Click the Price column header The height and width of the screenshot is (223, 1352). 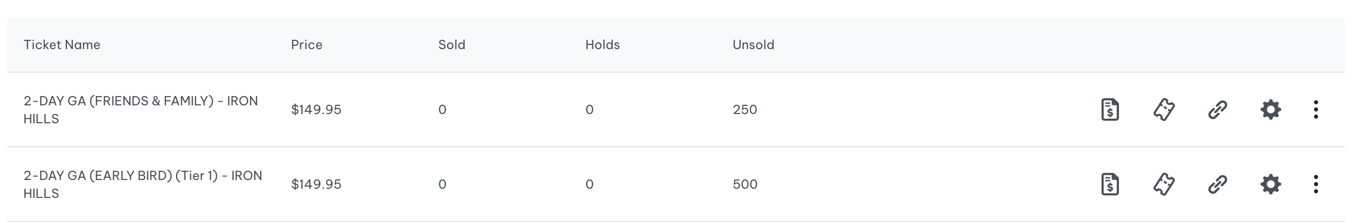coord(306,45)
